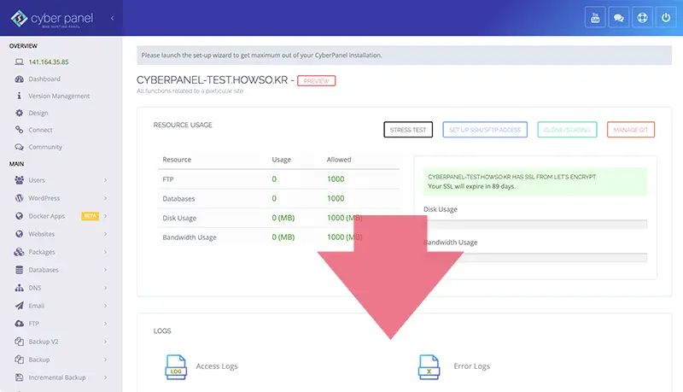Screen dimensions: 683x392
Task: Expand the DNS menu chevron
Action: click(x=105, y=288)
